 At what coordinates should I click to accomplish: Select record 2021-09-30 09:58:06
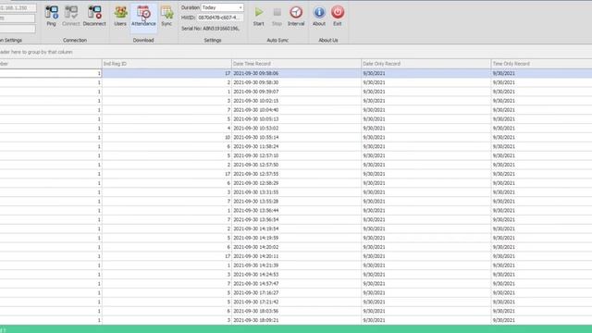pyautogui.click(x=296, y=73)
